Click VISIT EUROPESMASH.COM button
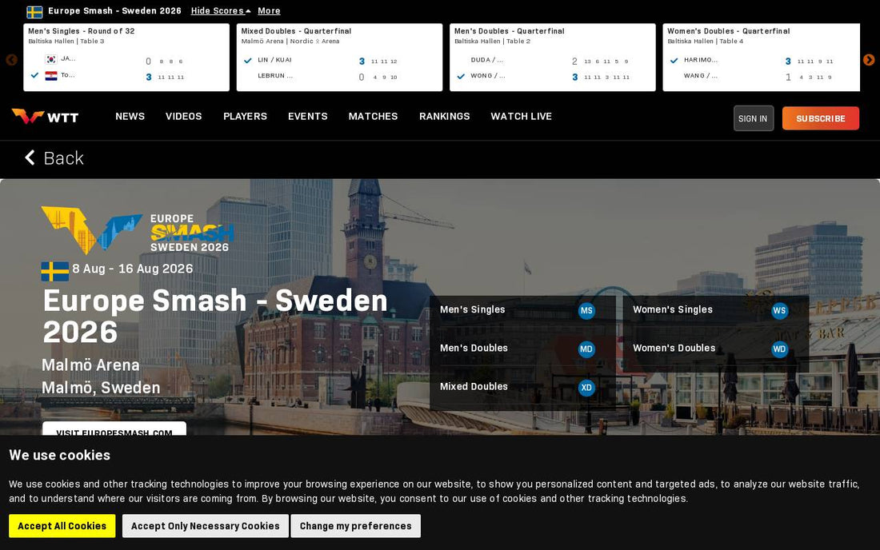Screen dimensions: 880x550 (114, 429)
